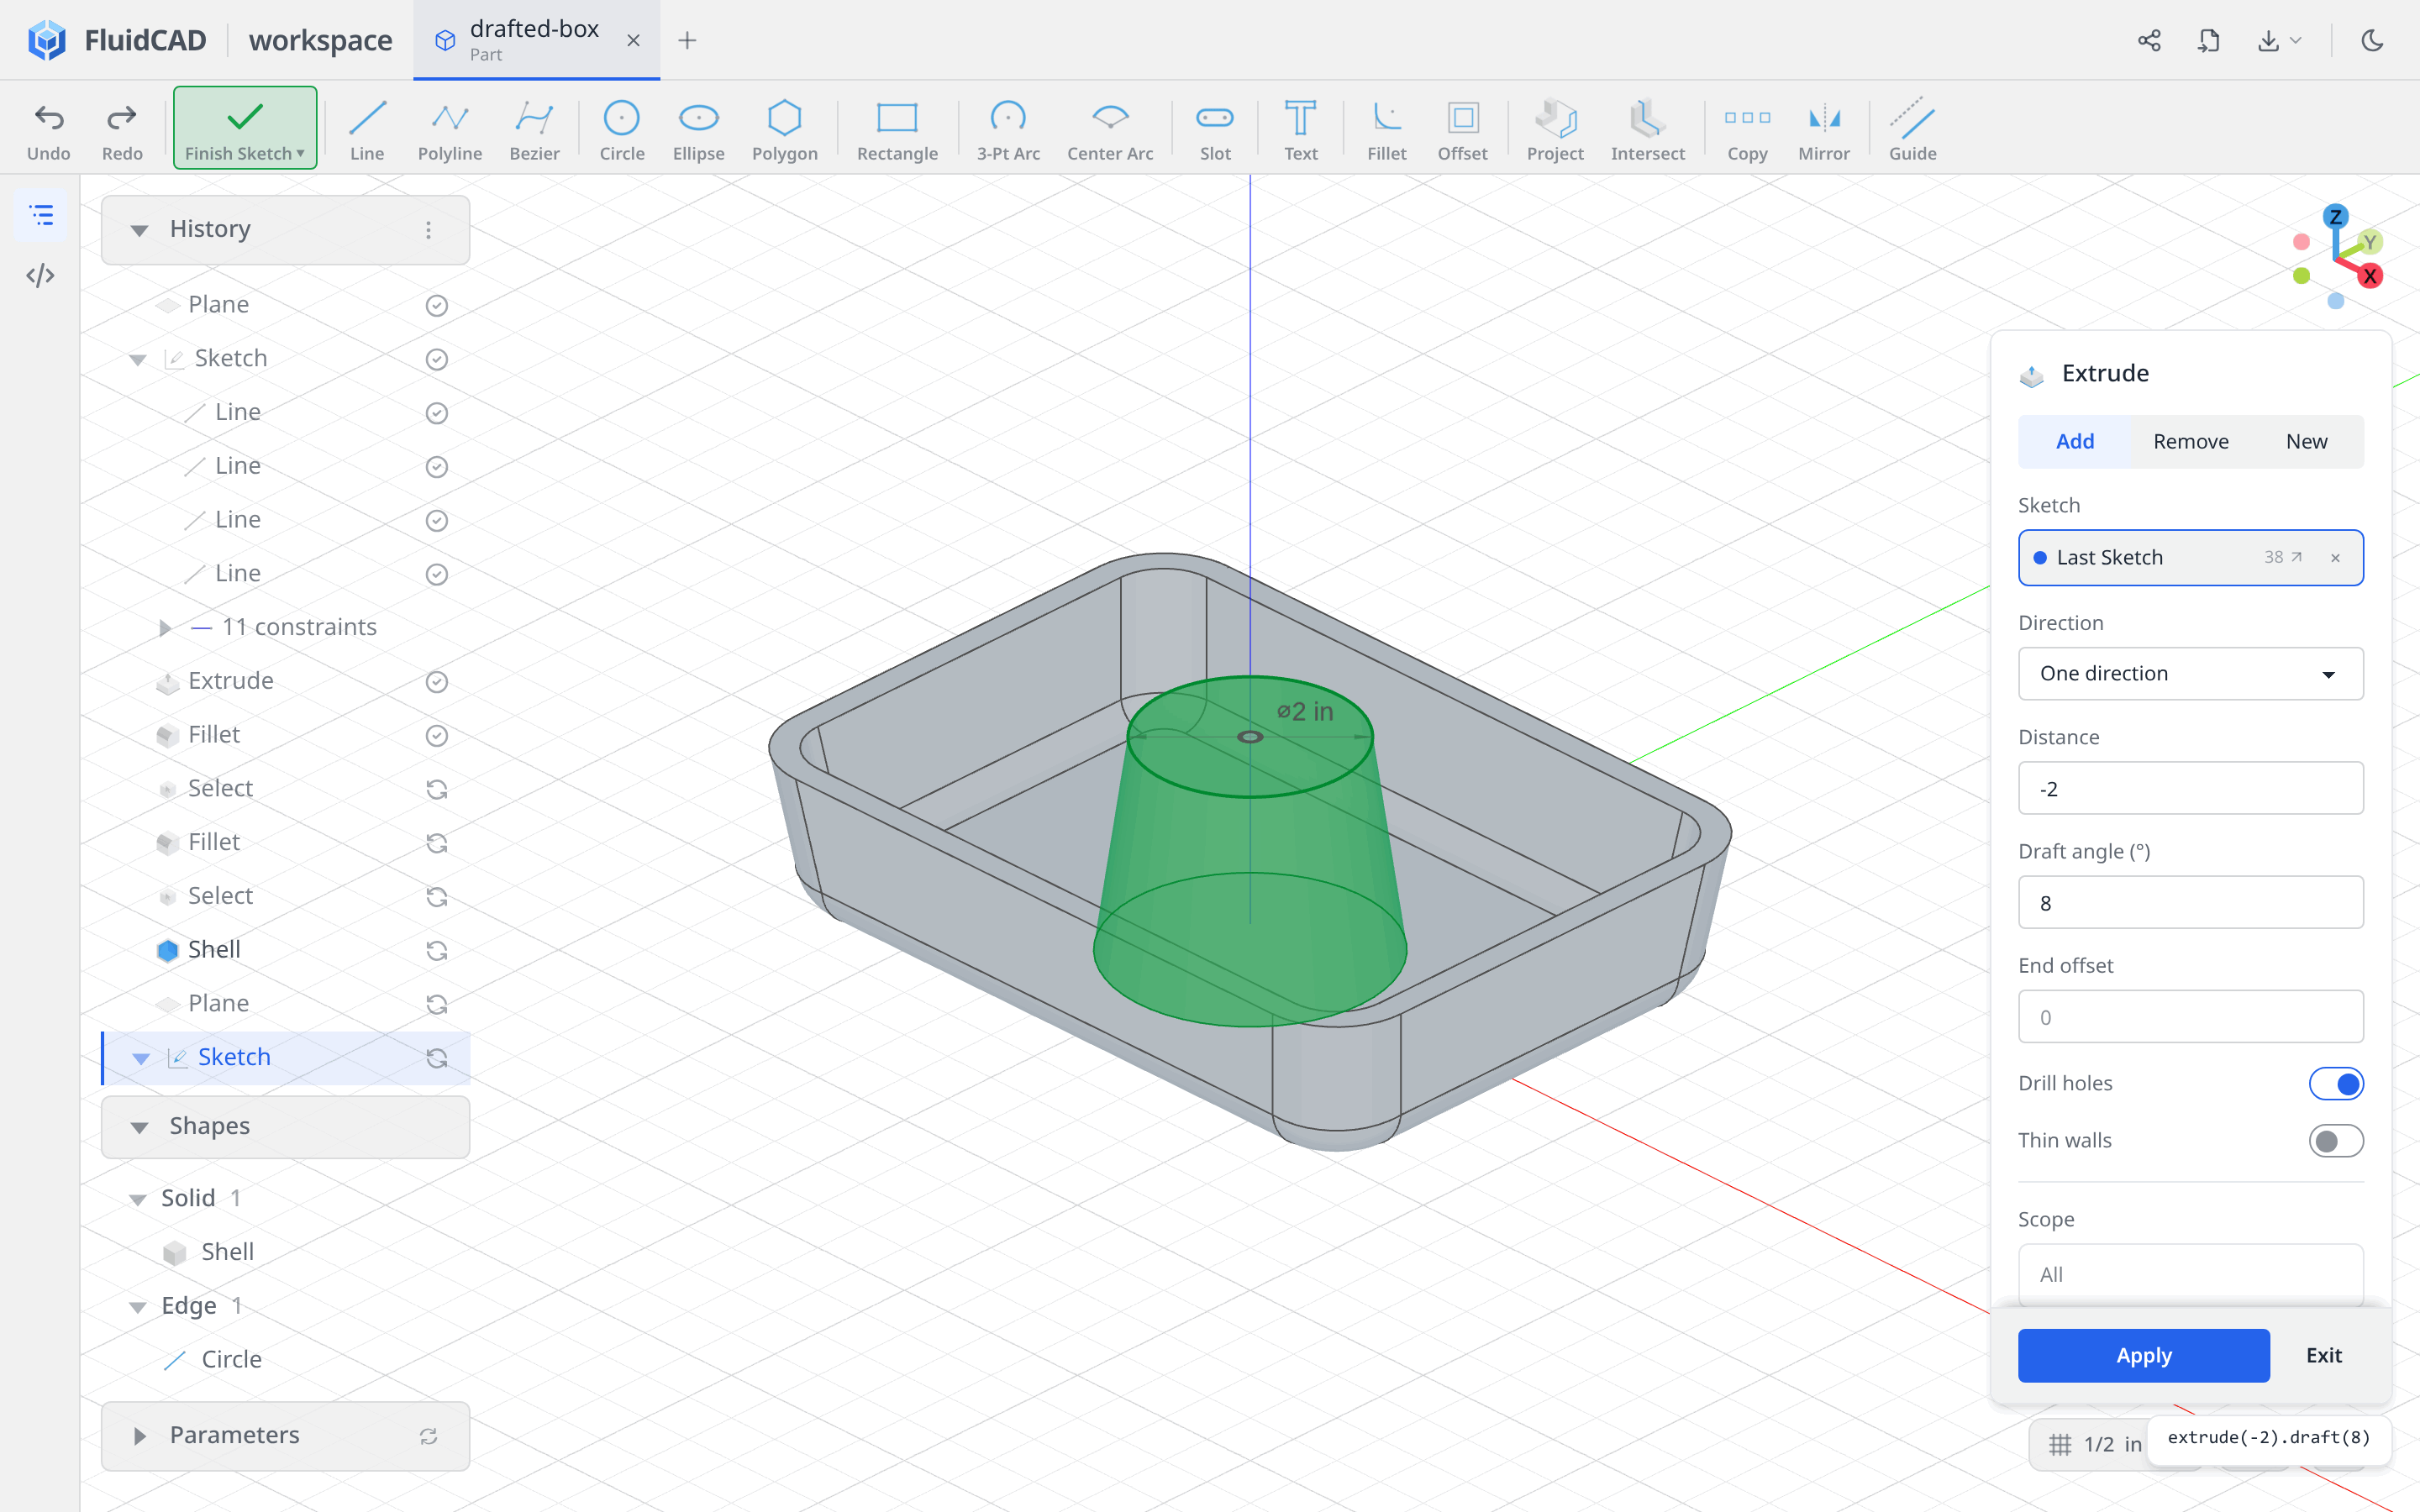Select the Guide line tool
The image size is (2420, 1512).
[x=1912, y=130]
